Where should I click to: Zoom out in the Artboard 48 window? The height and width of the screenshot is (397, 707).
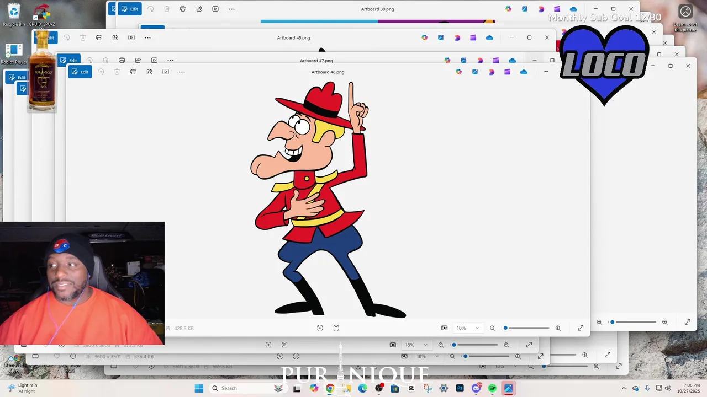click(493, 328)
